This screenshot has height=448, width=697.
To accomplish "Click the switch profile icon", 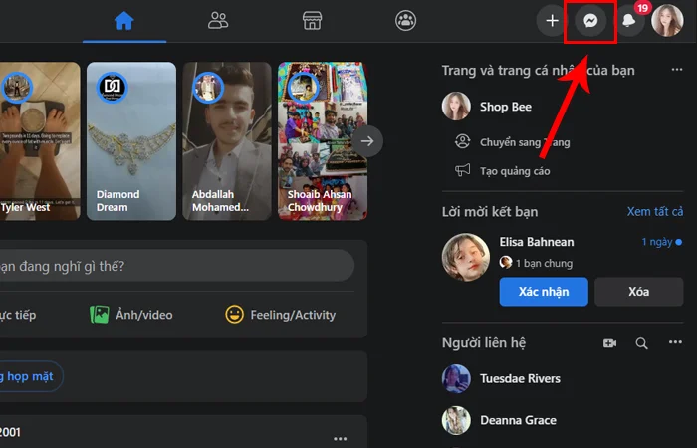I will pos(462,141).
